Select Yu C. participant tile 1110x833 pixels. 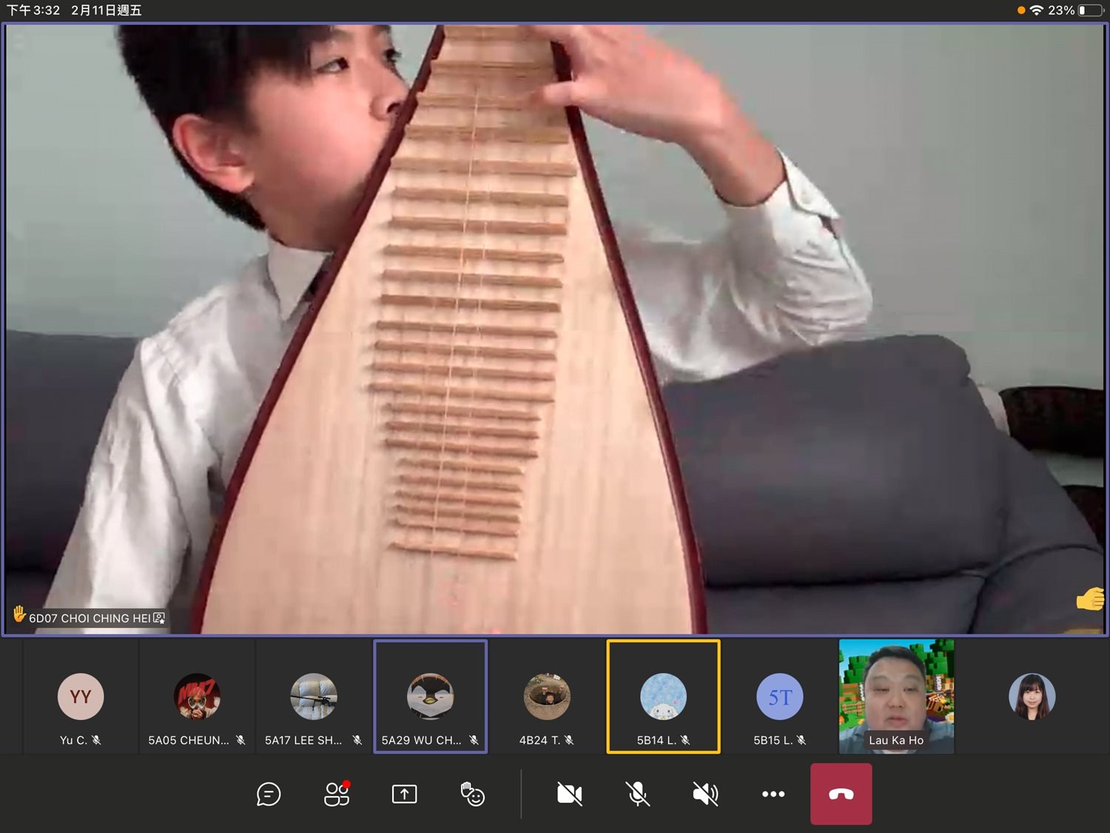tap(81, 697)
